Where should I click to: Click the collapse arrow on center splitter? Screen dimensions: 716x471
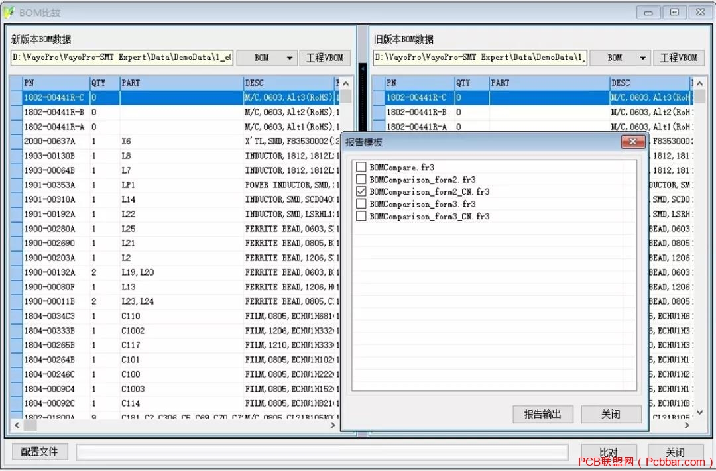(363, 69)
